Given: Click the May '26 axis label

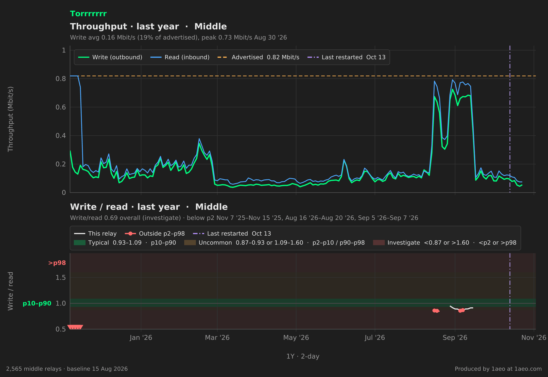Looking at the screenshot, I should pos(296,338).
